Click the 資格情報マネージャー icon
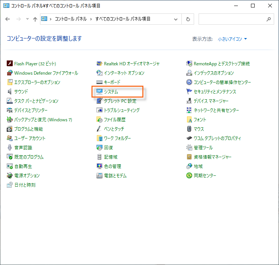Viewport: 279px width, 265px height. pyautogui.click(x=189, y=157)
